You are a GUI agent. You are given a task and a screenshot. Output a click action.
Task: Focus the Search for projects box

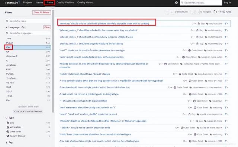point(201,3)
